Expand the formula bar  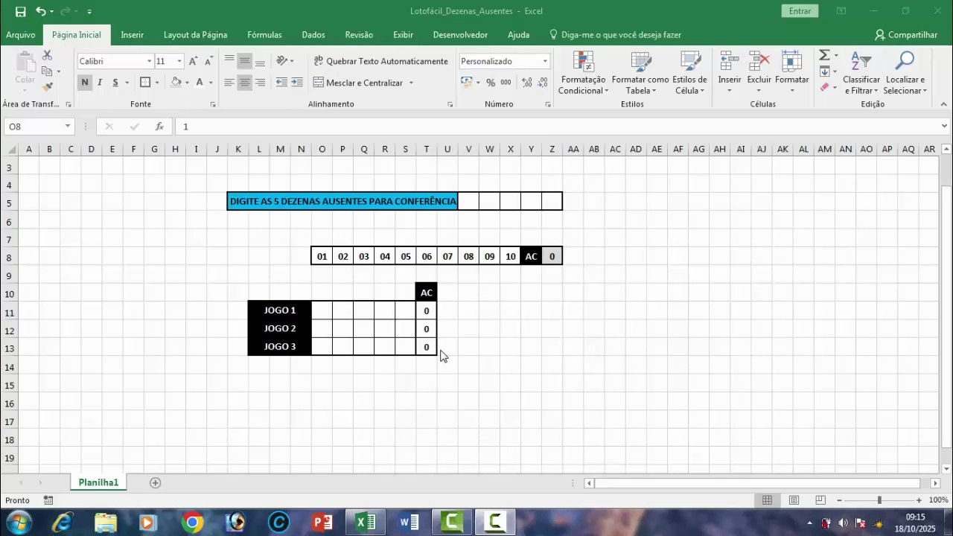coord(945,127)
